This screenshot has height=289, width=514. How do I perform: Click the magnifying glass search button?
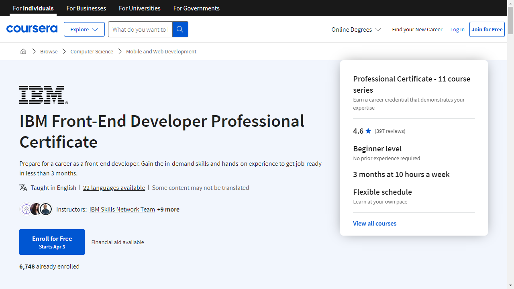[x=180, y=29]
